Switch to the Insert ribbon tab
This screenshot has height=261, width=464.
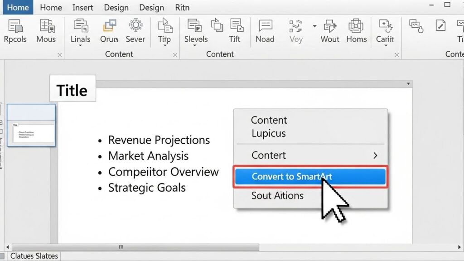[83, 7]
